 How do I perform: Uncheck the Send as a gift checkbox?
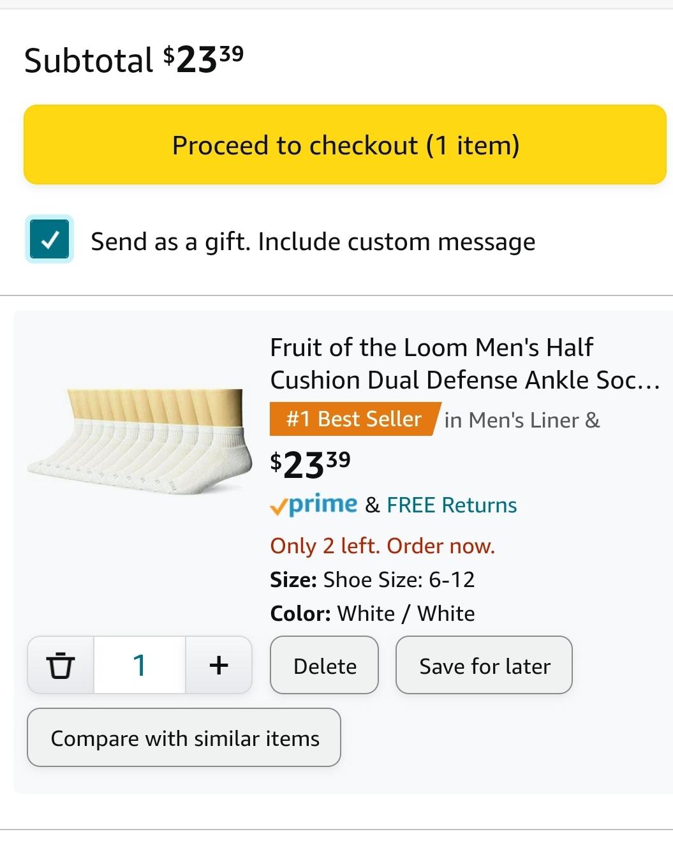pyautogui.click(x=50, y=240)
